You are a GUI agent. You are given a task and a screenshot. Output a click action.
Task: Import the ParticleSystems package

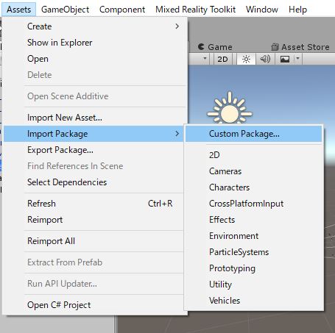pos(253,252)
